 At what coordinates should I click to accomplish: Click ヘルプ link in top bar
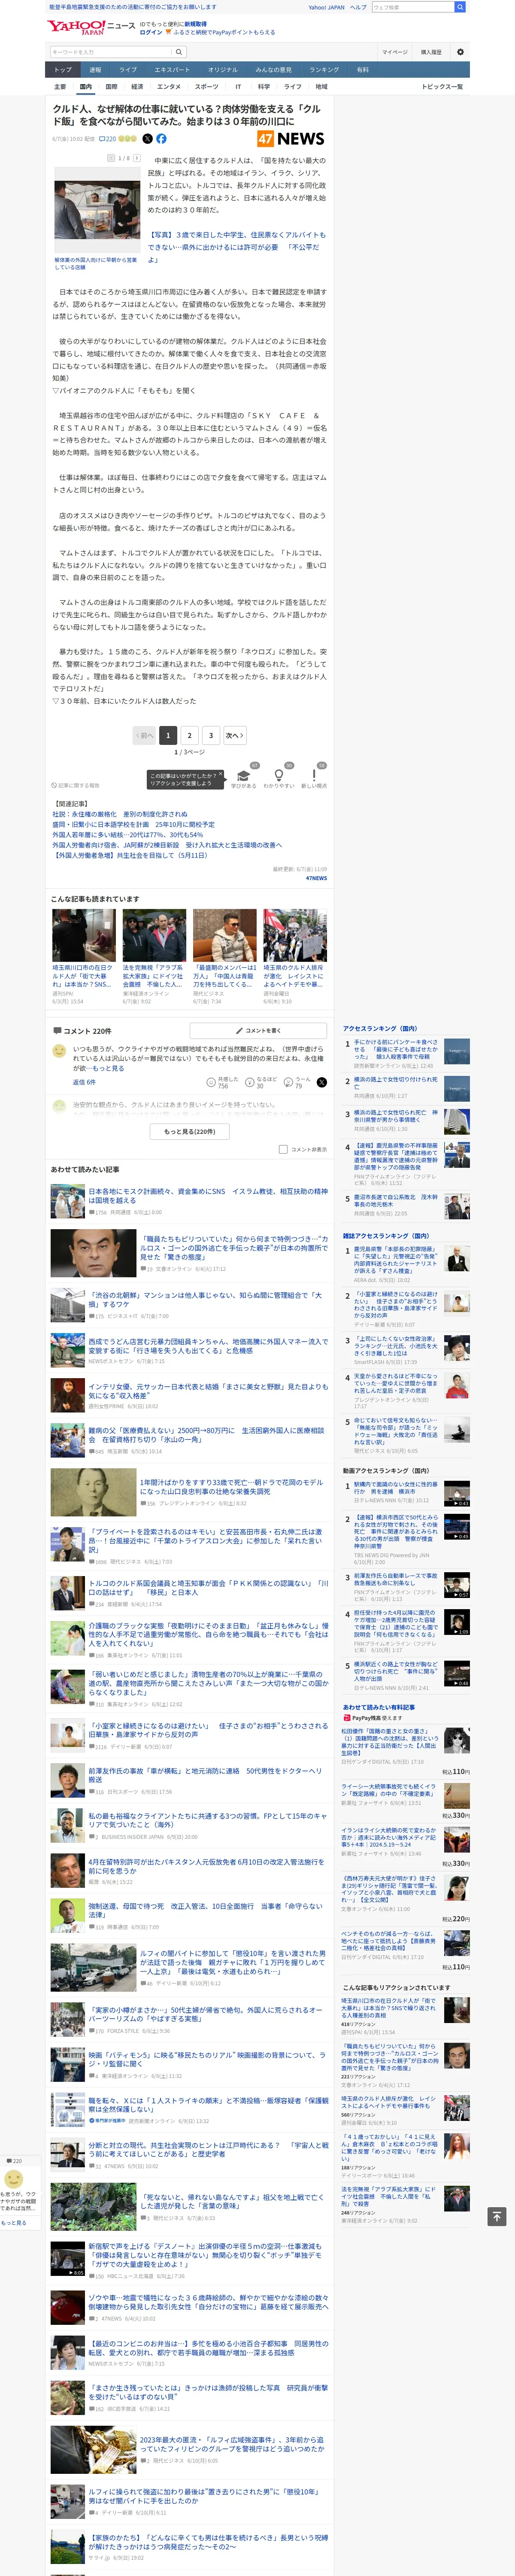coord(358,7)
